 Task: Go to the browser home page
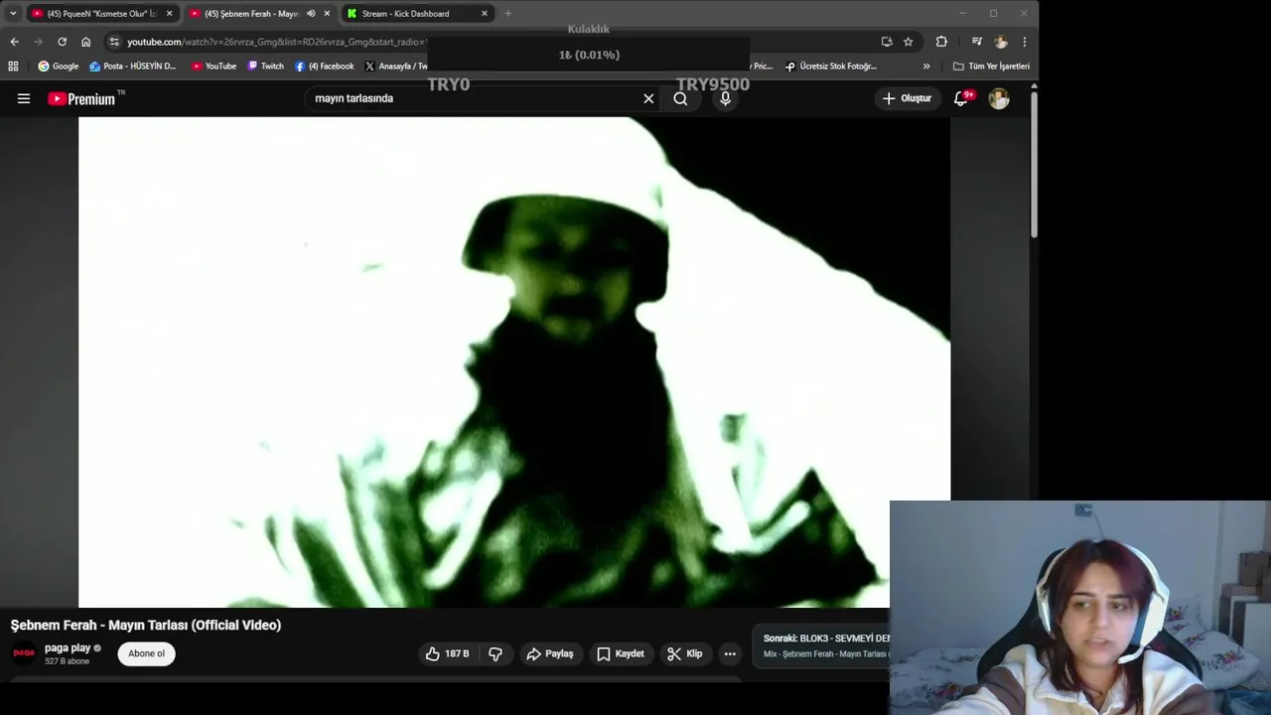pyautogui.click(x=85, y=42)
